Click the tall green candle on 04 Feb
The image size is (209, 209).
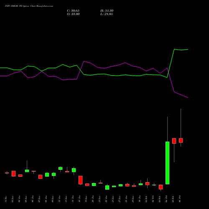pyautogui.click(x=168, y=163)
